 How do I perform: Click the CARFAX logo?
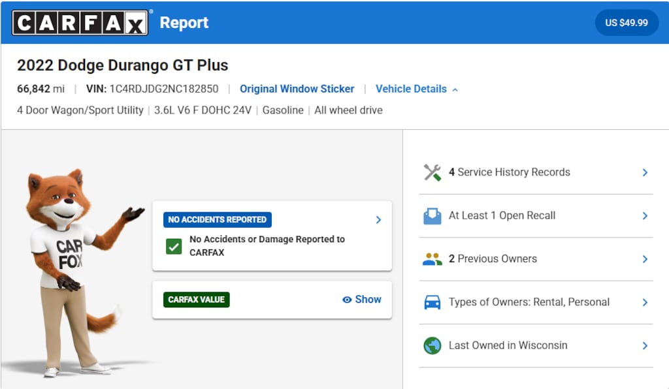tap(80, 23)
